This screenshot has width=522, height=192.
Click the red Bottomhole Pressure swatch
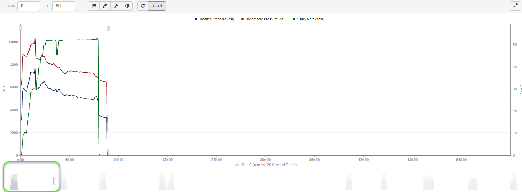(x=243, y=19)
